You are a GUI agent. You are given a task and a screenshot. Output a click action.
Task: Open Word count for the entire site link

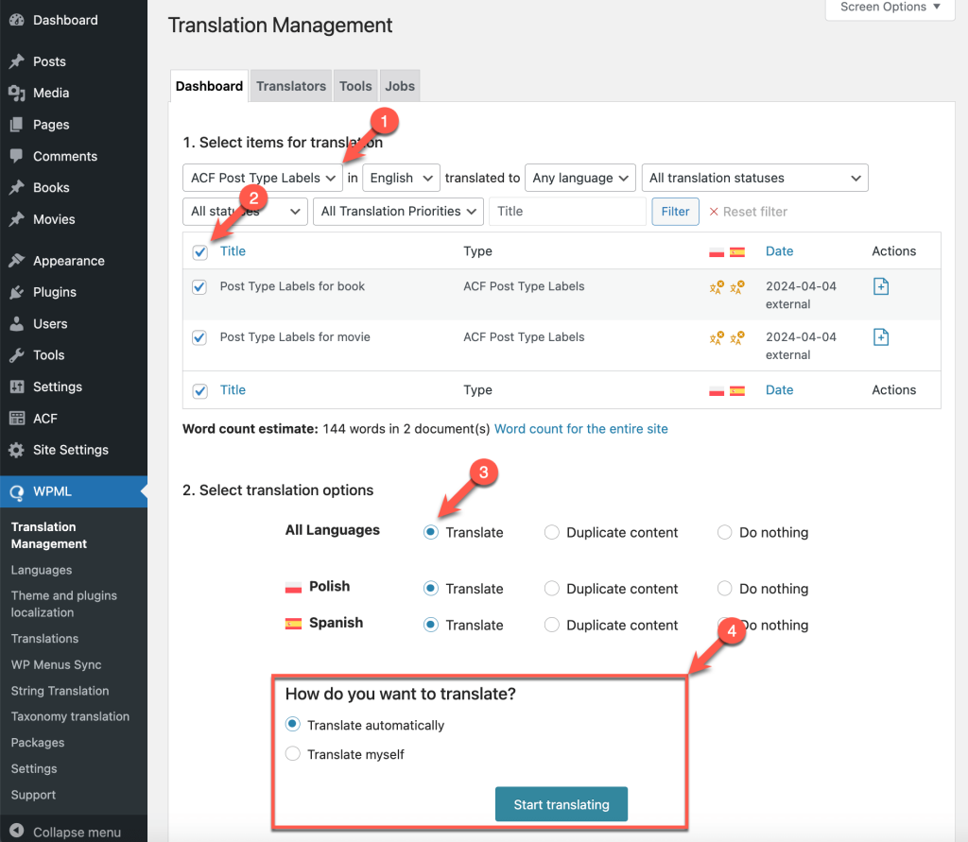click(581, 428)
